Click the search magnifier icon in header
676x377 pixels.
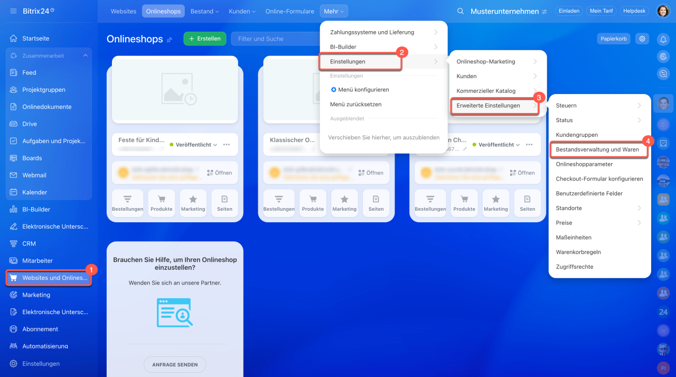tap(461, 11)
